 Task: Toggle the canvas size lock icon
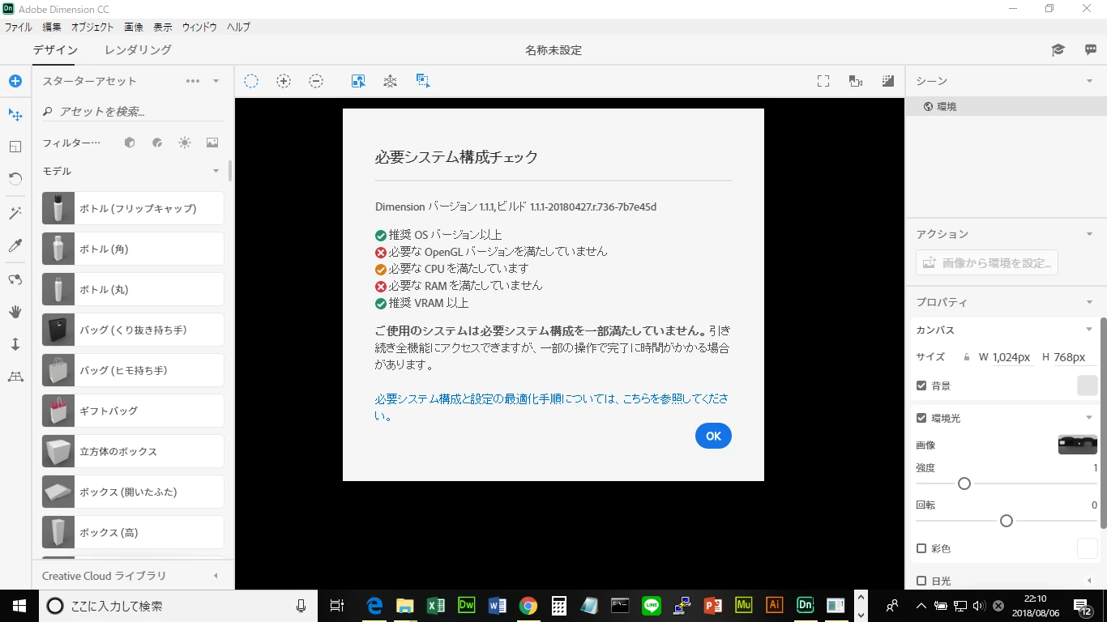pos(966,357)
